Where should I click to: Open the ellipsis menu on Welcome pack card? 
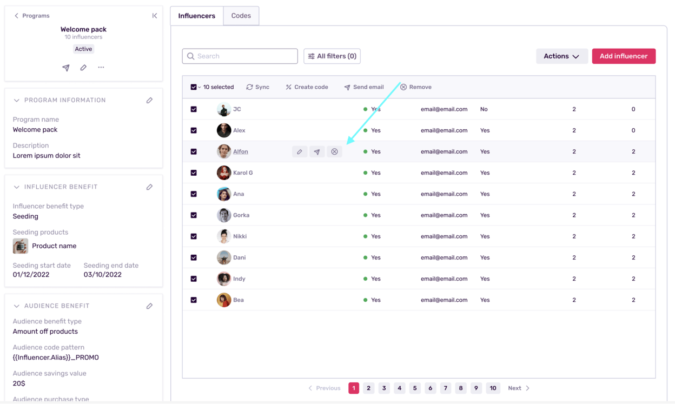tap(101, 68)
